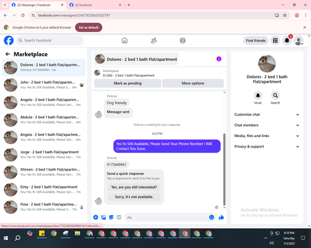Open conversation information purple icon

point(219,59)
